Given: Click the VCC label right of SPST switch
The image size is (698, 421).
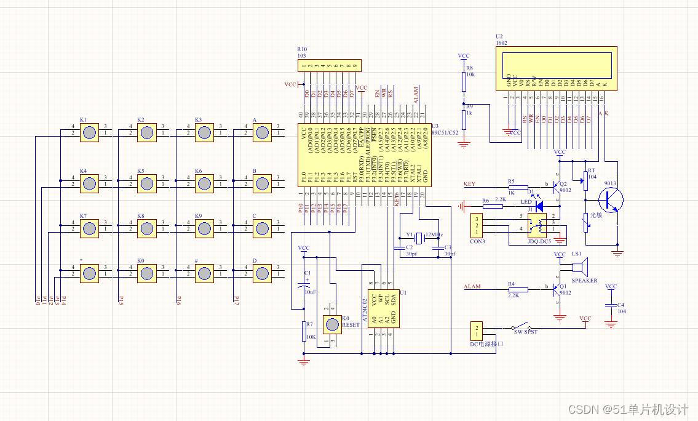Looking at the screenshot, I should (x=585, y=319).
